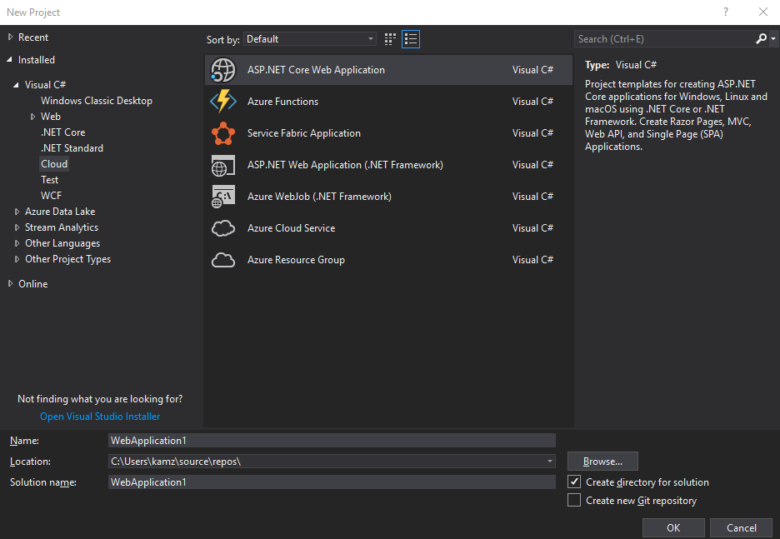Enable Create new Git repository checkbox
Image resolution: width=780 pixels, height=539 pixels.
tap(574, 500)
